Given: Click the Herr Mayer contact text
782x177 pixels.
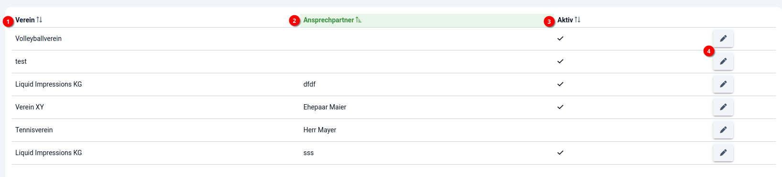Looking at the screenshot, I should tap(320, 130).
